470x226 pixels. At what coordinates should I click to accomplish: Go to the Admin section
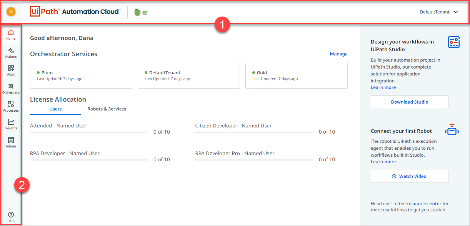(11, 142)
